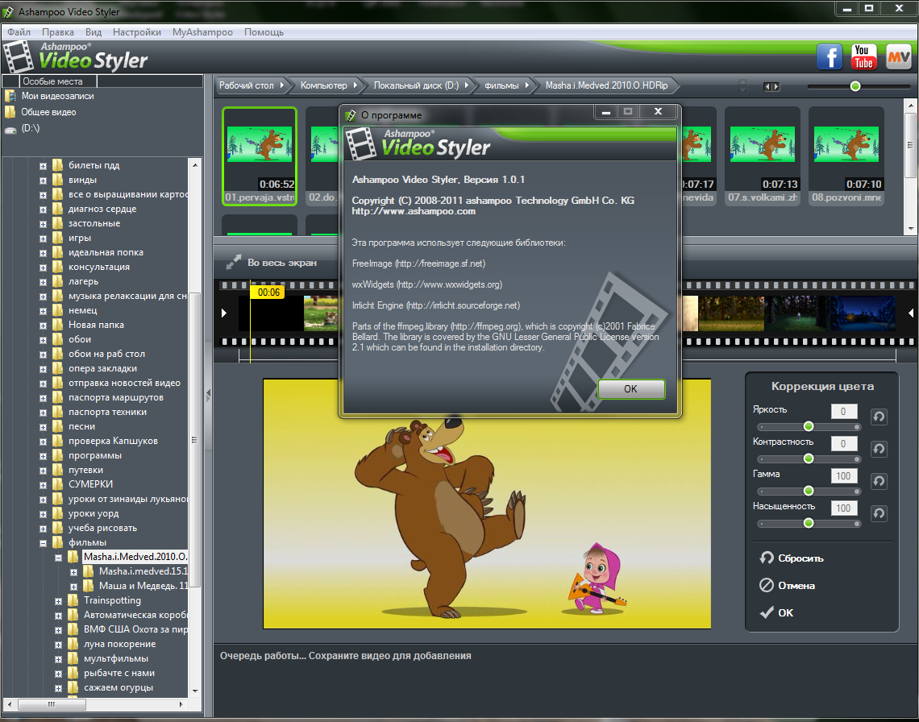The image size is (919, 722).
Task: Click Сбросить in color correction panel
Action: click(792, 558)
